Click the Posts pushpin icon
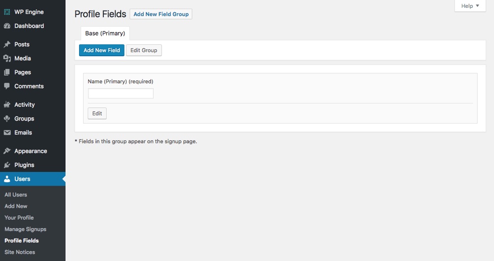Screen dimensions: 494x261 [x=7, y=44]
